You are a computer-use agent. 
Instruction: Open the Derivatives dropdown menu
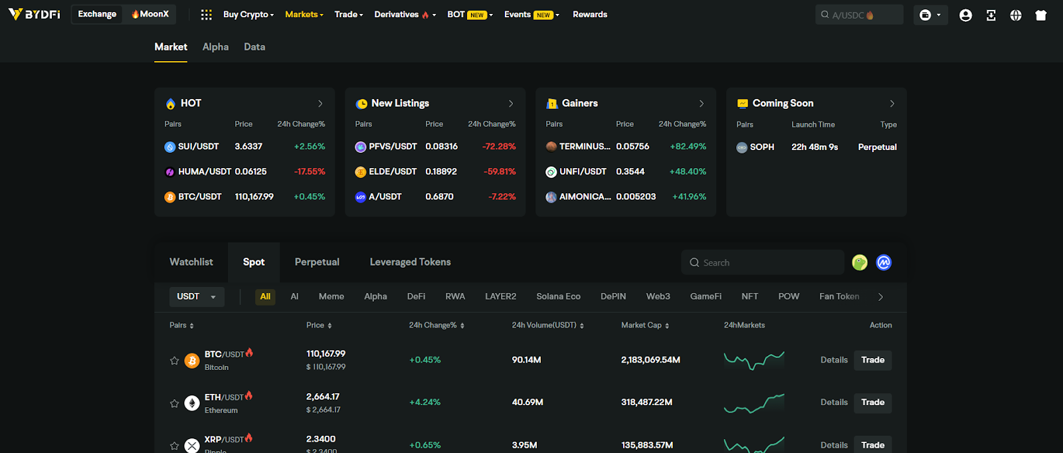(x=405, y=15)
